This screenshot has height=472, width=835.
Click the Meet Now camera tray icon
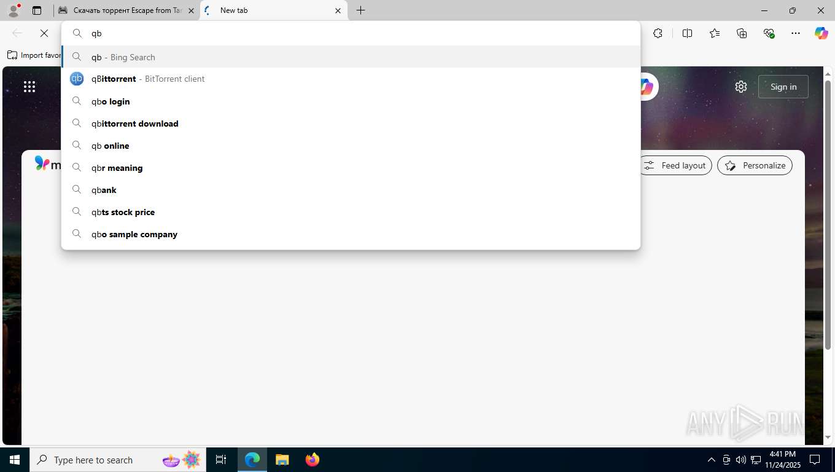click(x=726, y=460)
